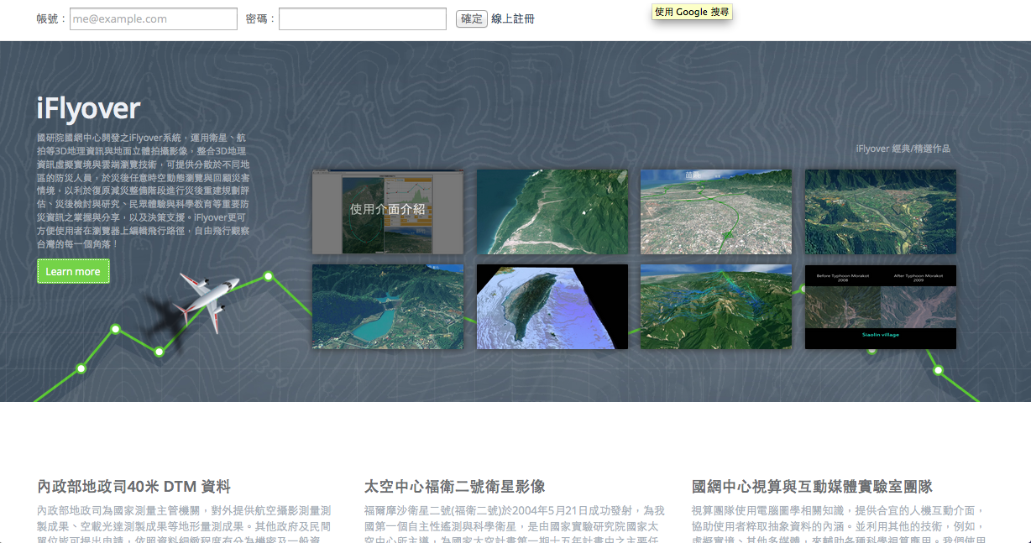Click the iFlyover title heading

(x=88, y=109)
